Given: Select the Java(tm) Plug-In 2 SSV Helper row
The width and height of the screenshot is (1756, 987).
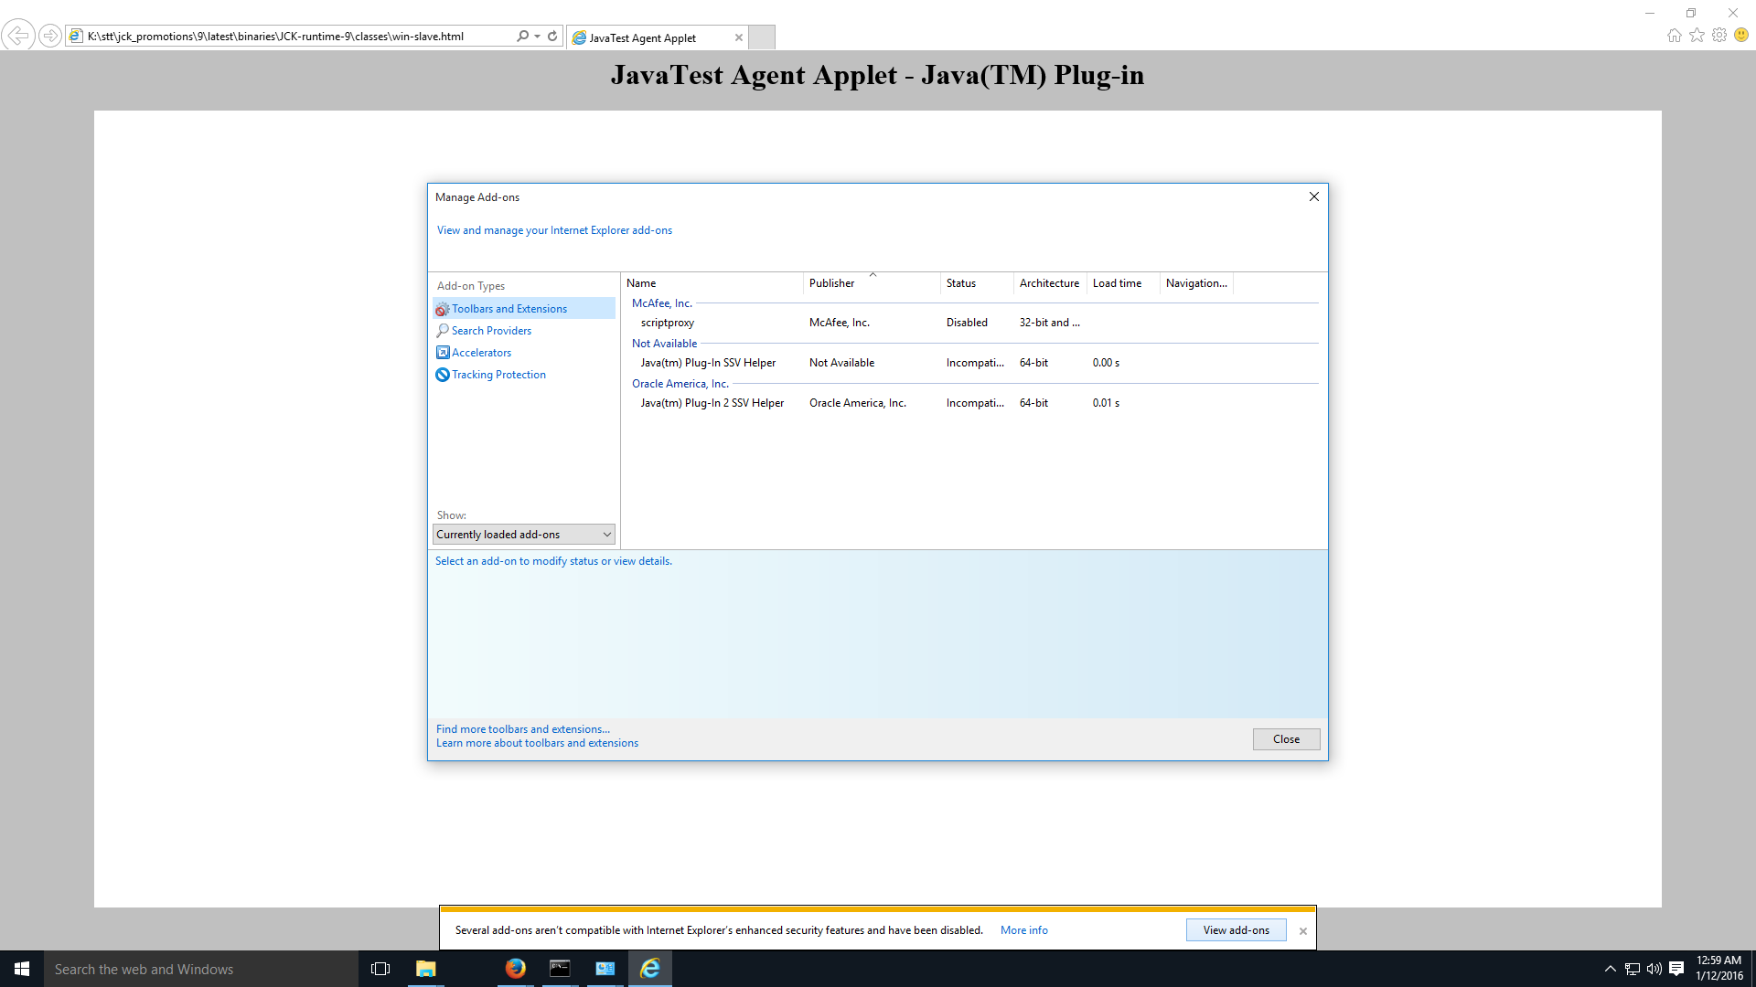Looking at the screenshot, I should 974,403.
